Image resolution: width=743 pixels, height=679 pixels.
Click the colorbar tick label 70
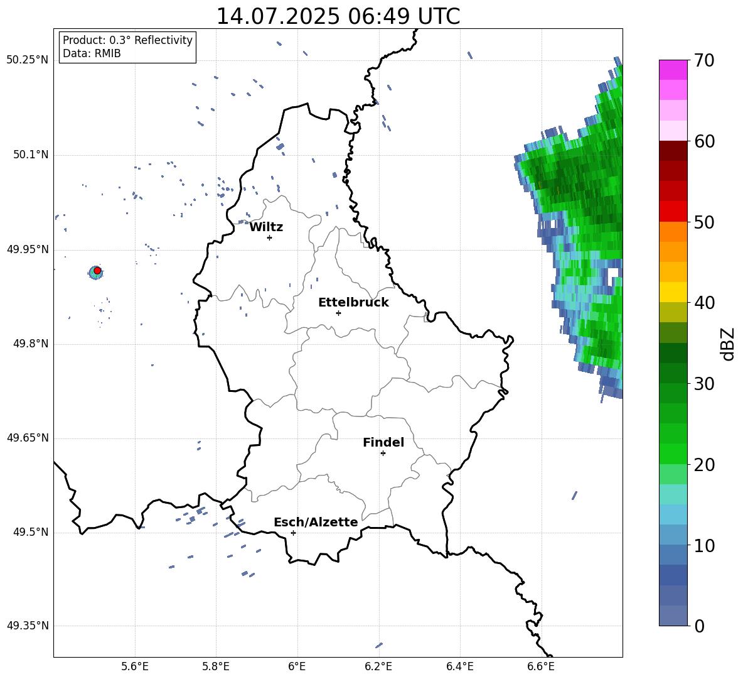tap(704, 61)
